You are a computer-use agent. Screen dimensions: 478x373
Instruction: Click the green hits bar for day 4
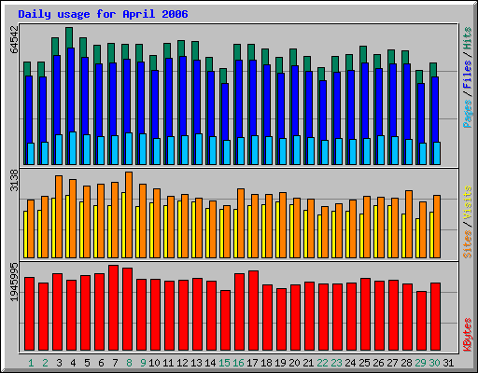(69, 37)
